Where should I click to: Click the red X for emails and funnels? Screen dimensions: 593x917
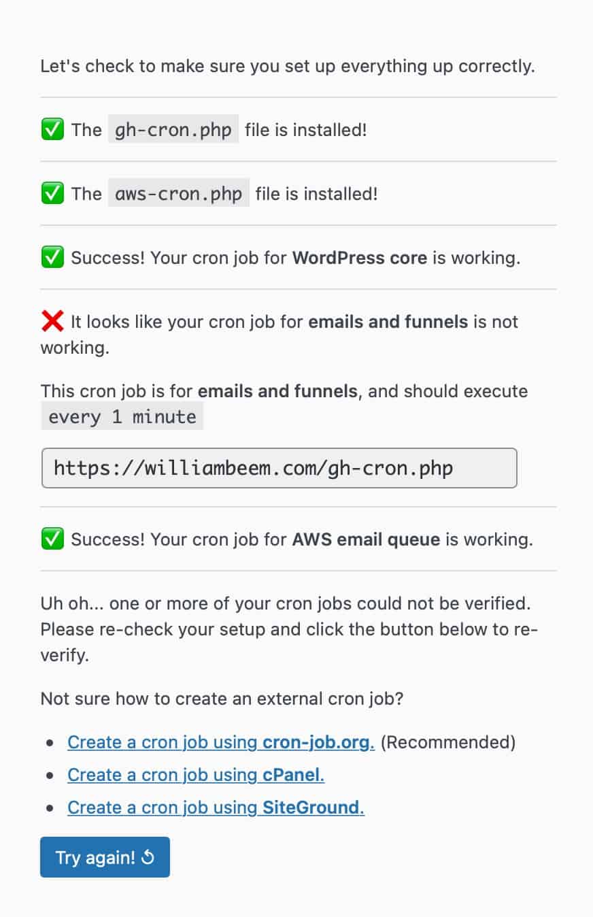pyautogui.click(x=52, y=321)
